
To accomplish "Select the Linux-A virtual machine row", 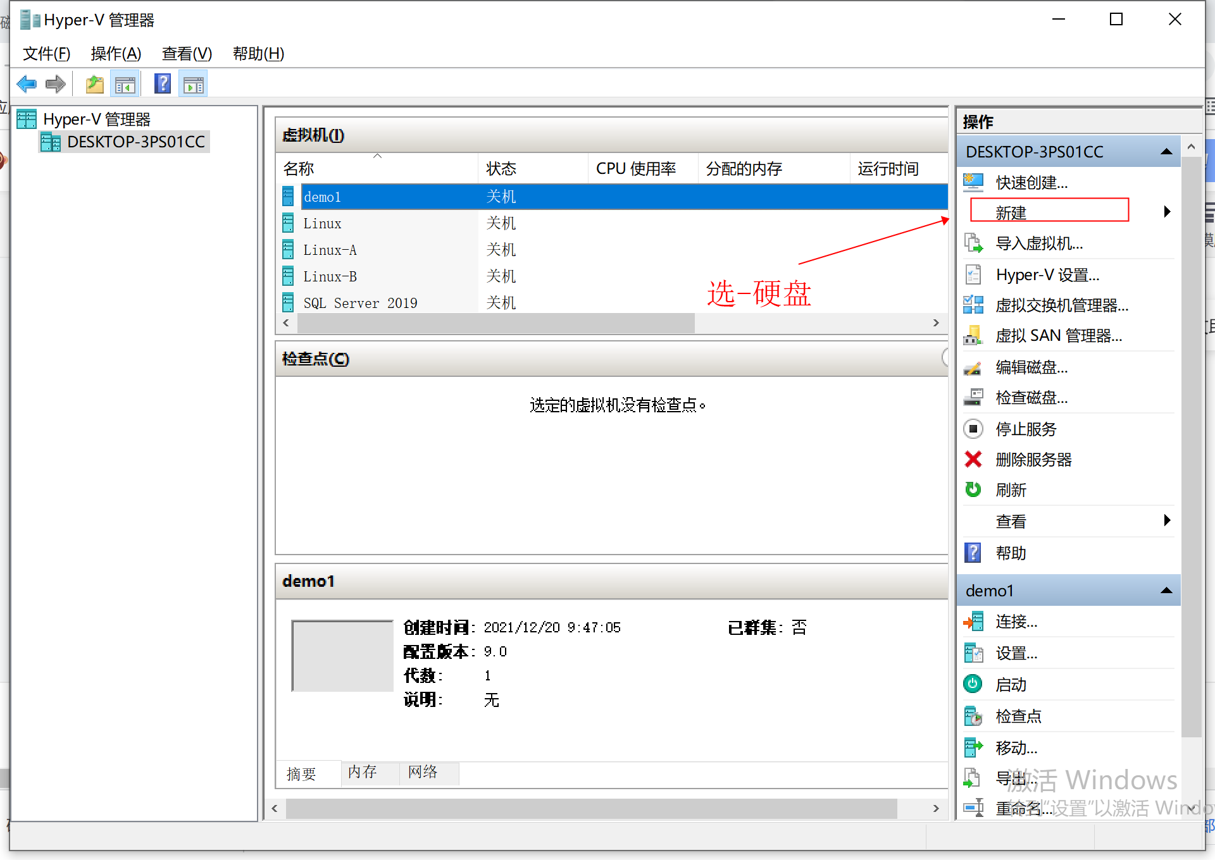I will (330, 250).
